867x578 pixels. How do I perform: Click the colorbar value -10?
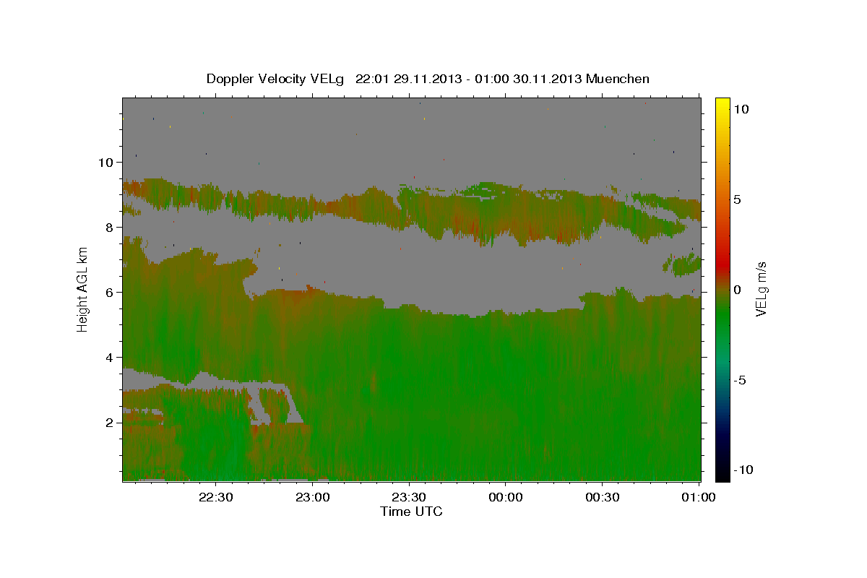click(742, 470)
